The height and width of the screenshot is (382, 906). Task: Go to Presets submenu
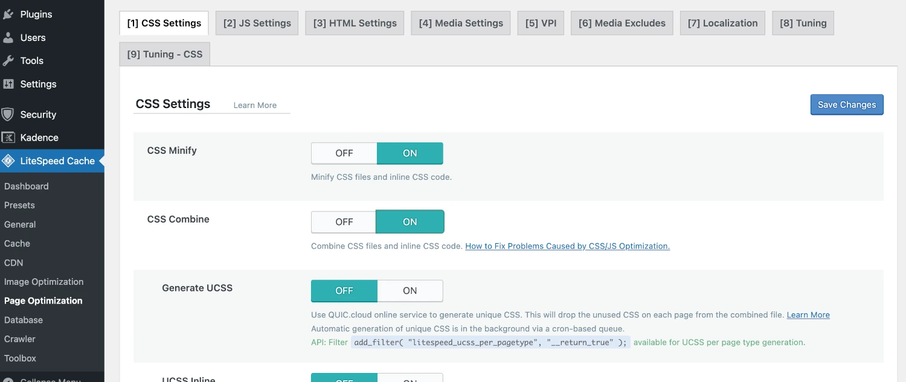(19, 205)
